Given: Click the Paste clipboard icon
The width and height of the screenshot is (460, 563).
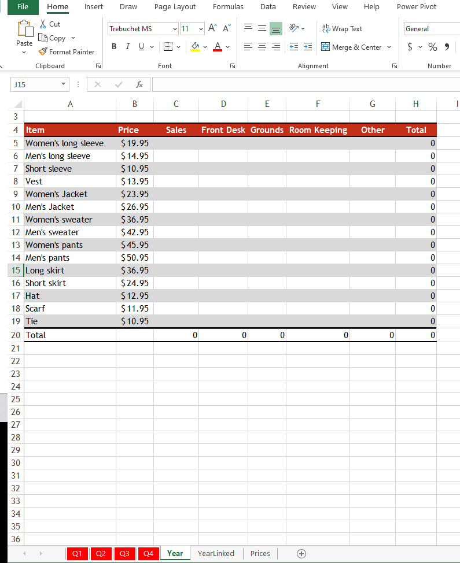Looking at the screenshot, I should pyautogui.click(x=25, y=29).
